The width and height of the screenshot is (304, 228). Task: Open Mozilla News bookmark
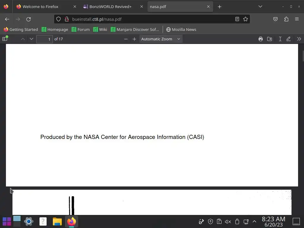tap(181, 29)
